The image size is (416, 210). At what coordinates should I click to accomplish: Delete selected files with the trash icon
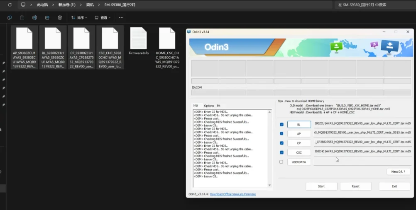(x=60, y=17)
